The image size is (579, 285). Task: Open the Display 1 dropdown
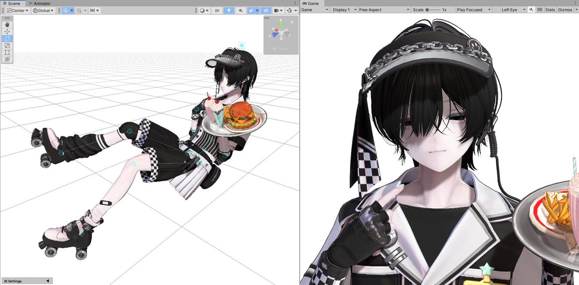[x=344, y=10]
